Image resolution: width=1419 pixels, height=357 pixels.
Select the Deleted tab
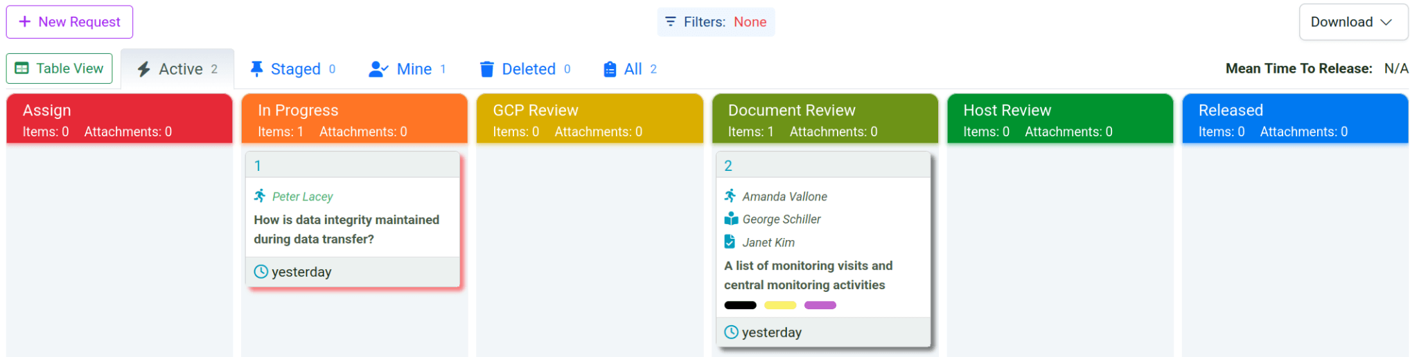click(x=525, y=69)
